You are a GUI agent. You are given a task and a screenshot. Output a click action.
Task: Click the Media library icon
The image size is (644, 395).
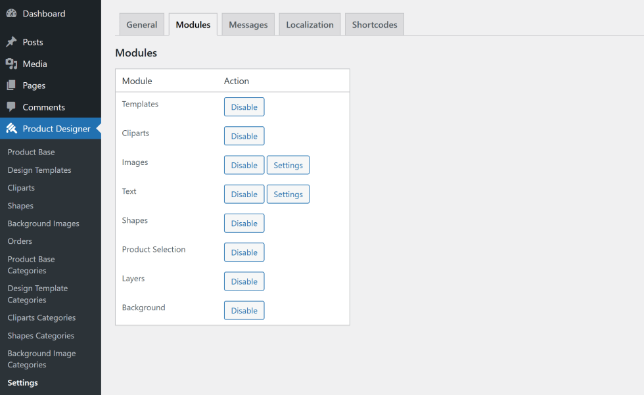tap(11, 64)
